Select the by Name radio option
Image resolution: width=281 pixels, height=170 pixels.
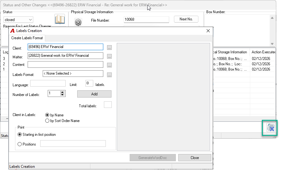click(47, 115)
